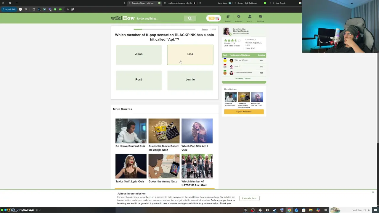The height and width of the screenshot is (213, 379).
Task: Click the green search magnifier button
Action: tap(190, 18)
